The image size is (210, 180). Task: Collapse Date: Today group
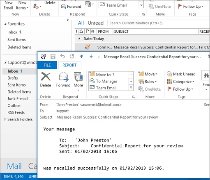79,39
